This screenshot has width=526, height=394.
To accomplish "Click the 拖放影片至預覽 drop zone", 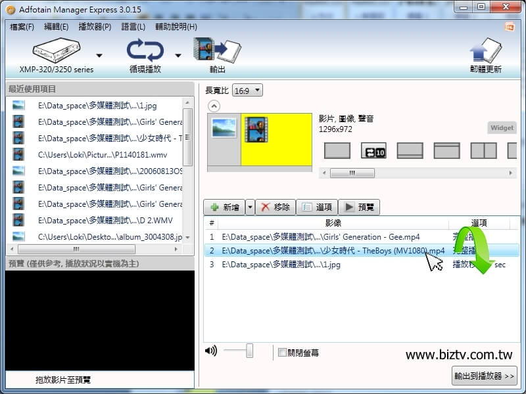I will 100,380.
